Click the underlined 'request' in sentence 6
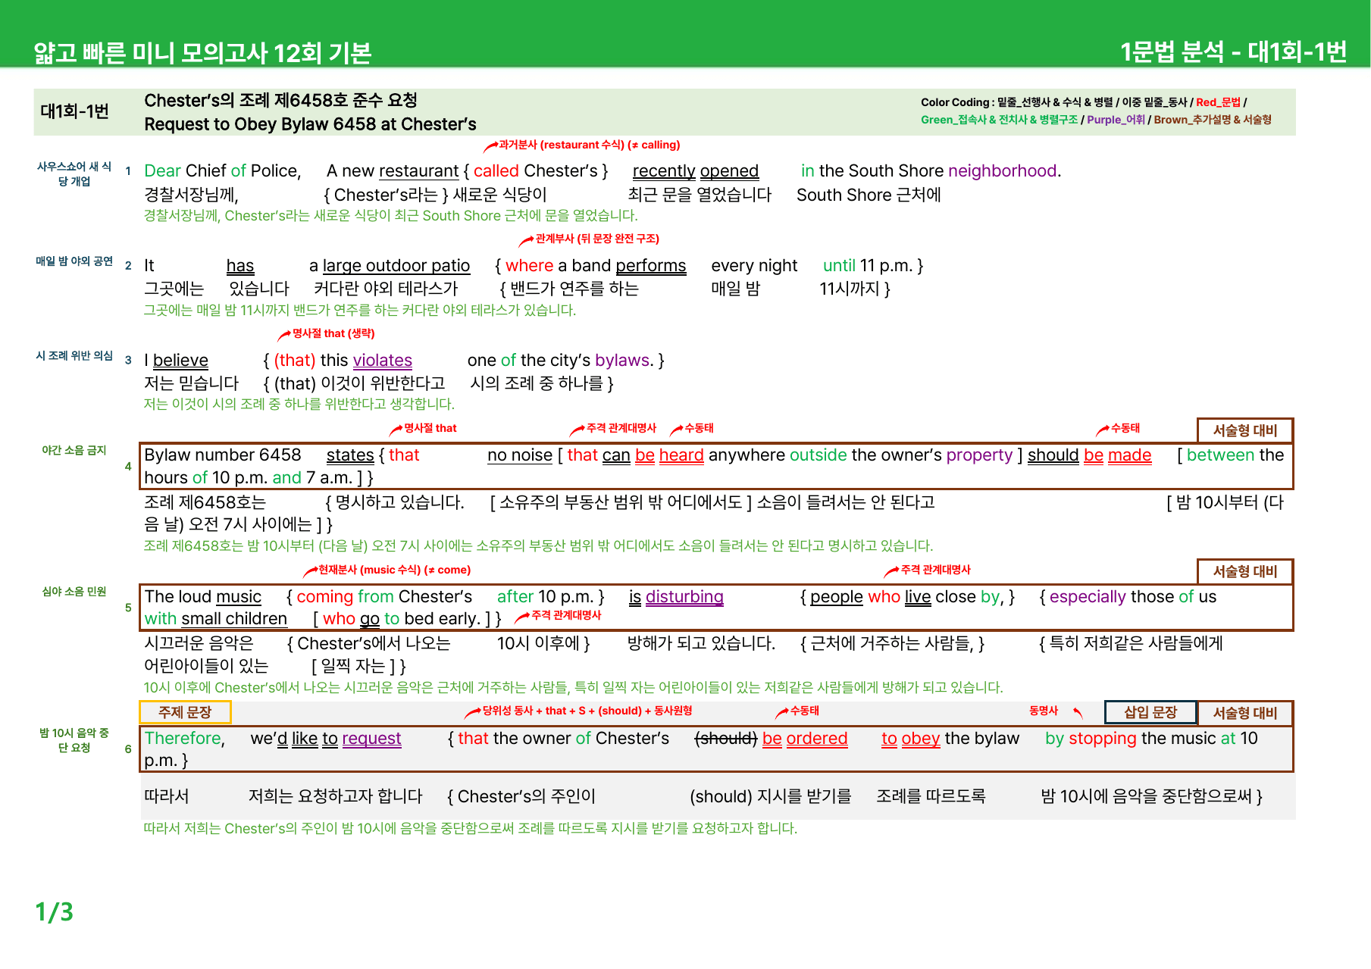 371,739
